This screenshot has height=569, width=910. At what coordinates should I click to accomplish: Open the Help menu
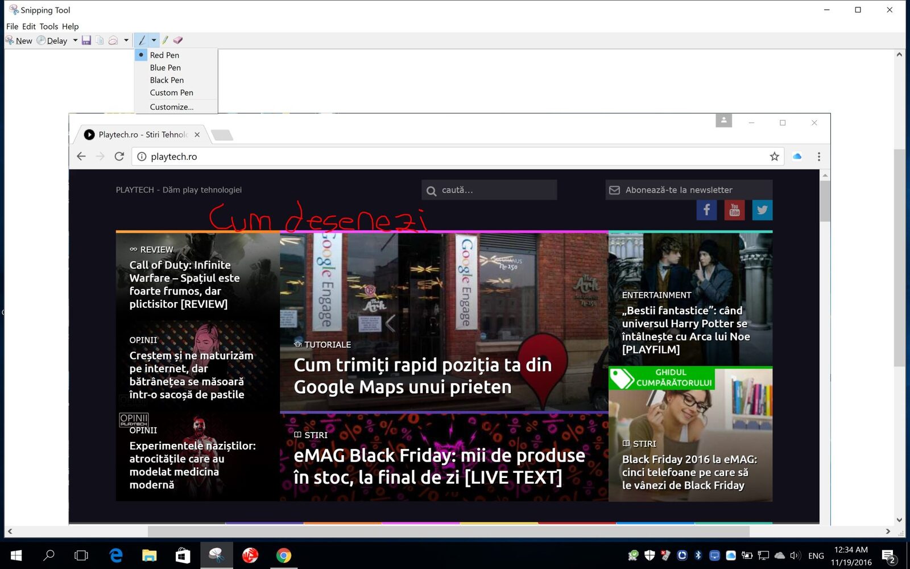(x=71, y=26)
